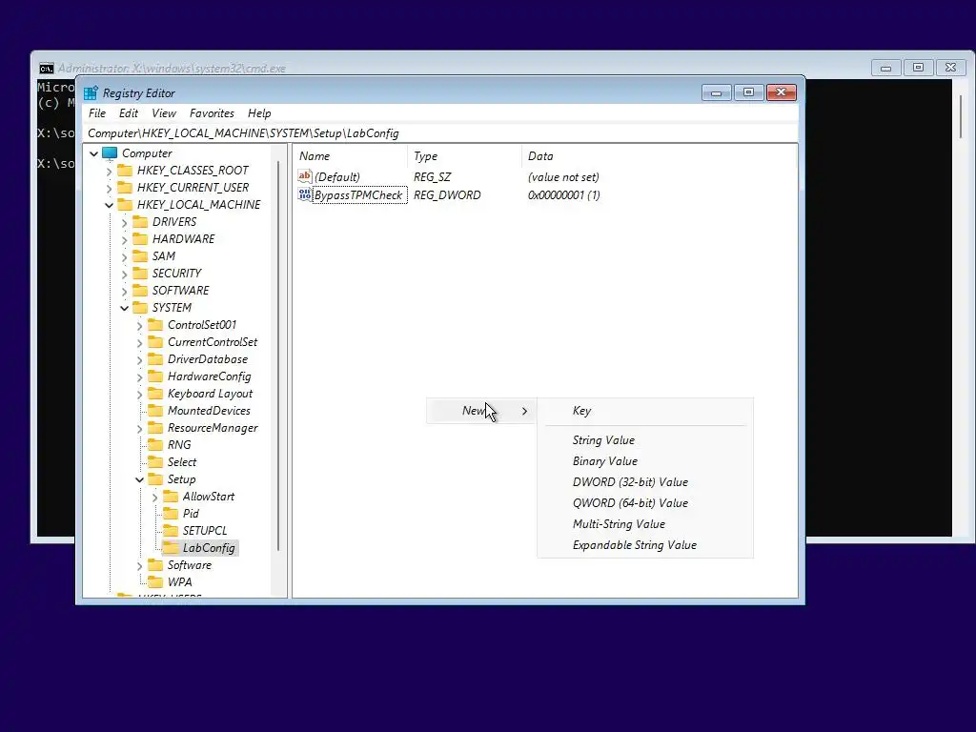Collapse the Computer root node
Screen dimensions: 976x732
[x=94, y=153]
